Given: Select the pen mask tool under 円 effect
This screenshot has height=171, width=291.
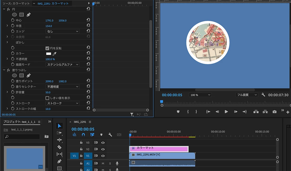Looking at the screenshot, I should 28,15.
